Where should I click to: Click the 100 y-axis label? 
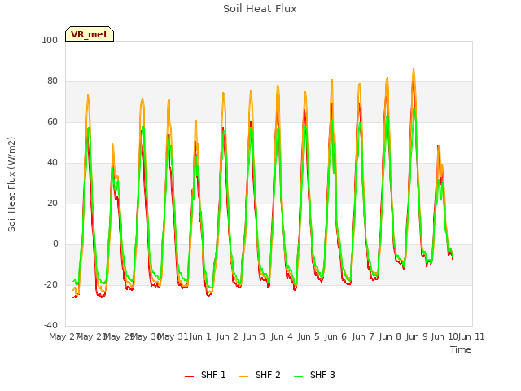tap(50, 40)
